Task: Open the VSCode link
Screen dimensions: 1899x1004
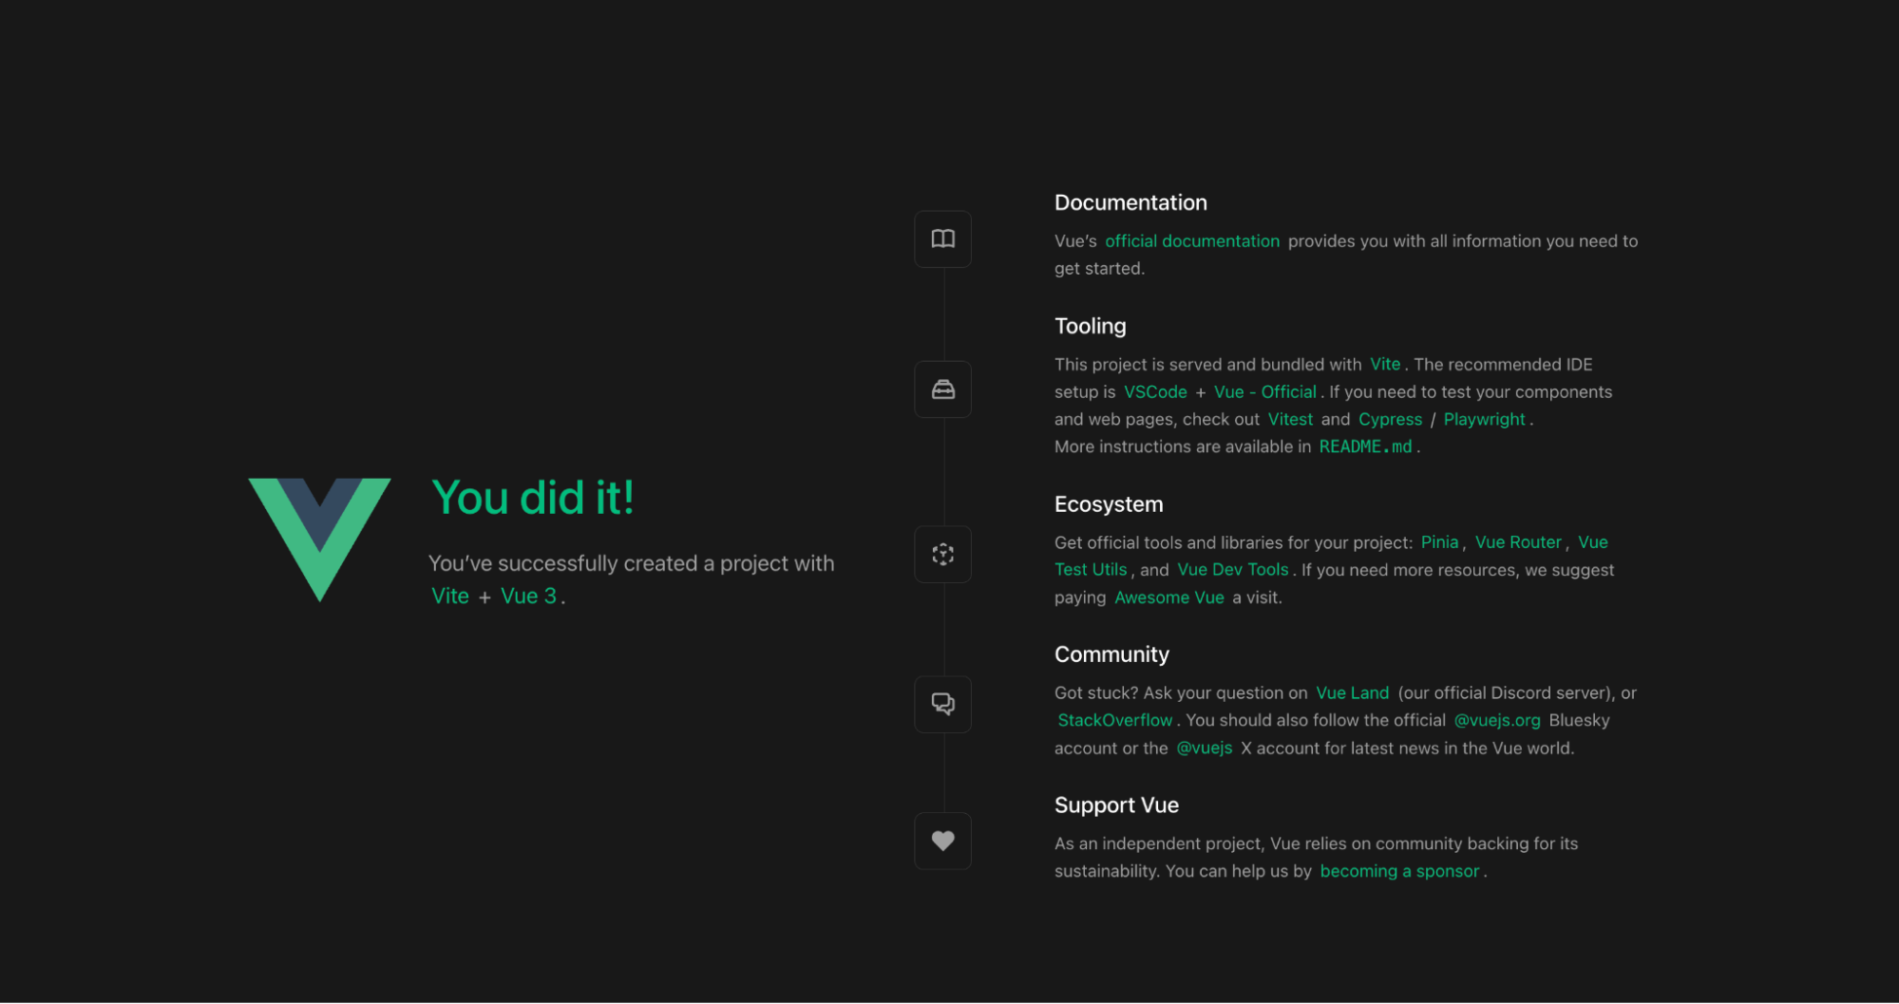Action: click(x=1155, y=391)
